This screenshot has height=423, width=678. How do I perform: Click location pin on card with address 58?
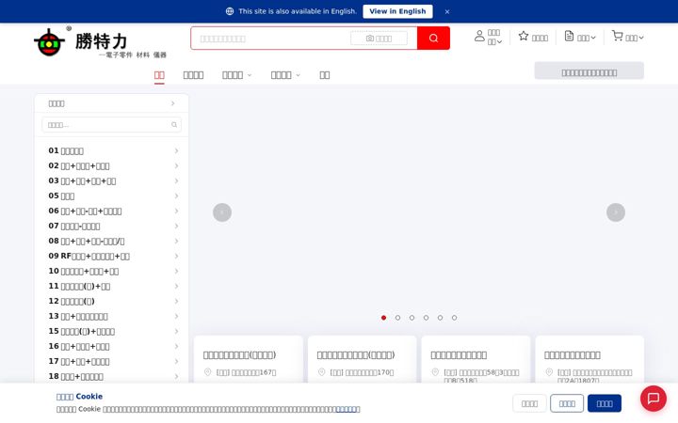click(x=435, y=372)
